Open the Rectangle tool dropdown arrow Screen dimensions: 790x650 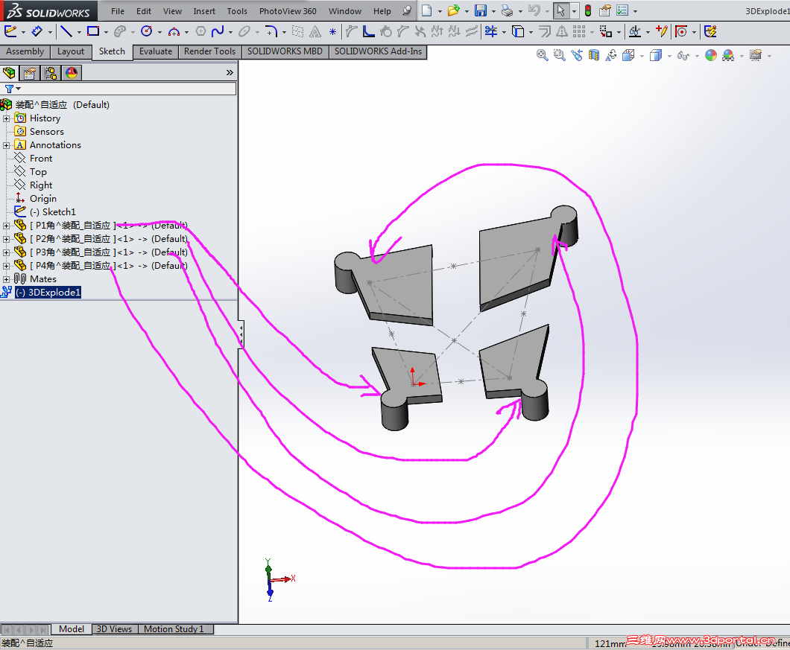tap(106, 32)
